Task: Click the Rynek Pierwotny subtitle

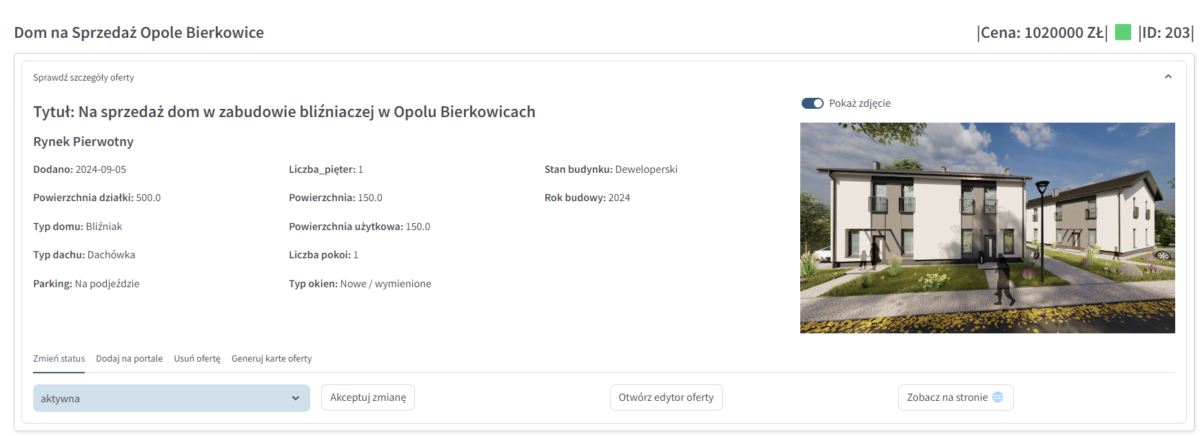Action: pyautogui.click(x=83, y=142)
